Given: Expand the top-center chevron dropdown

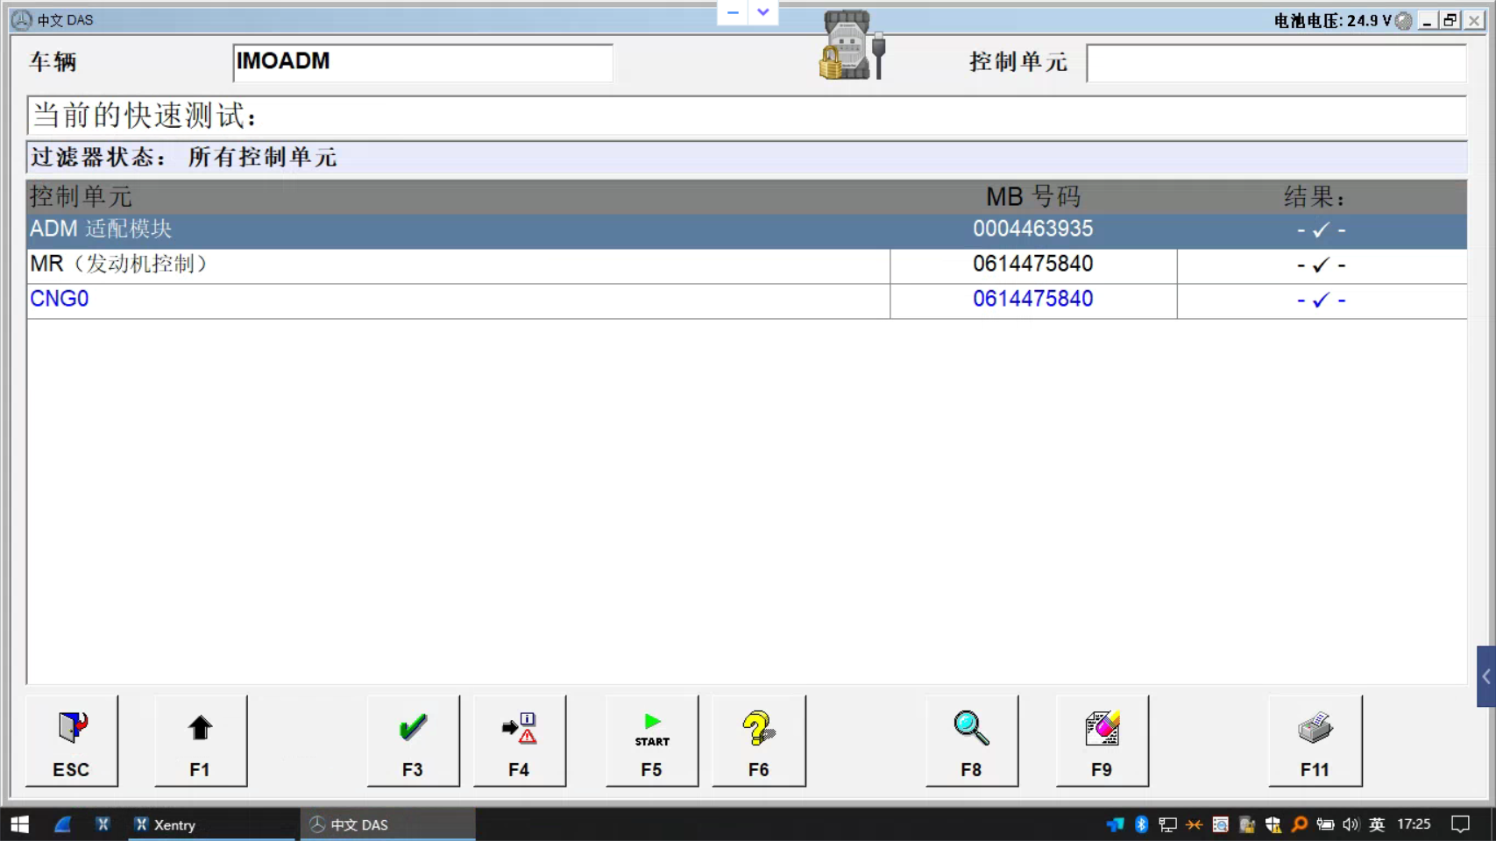Looking at the screenshot, I should [763, 12].
